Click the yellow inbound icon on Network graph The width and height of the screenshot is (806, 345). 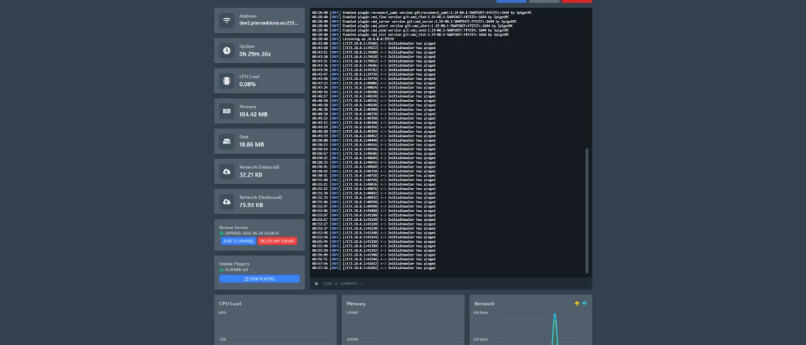point(577,303)
